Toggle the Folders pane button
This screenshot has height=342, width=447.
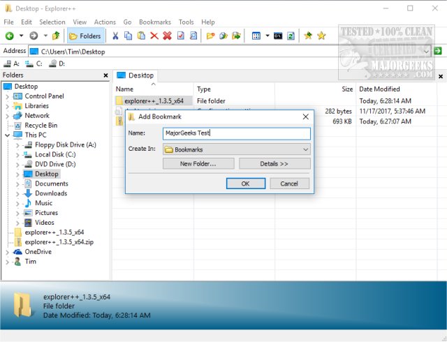(85, 36)
